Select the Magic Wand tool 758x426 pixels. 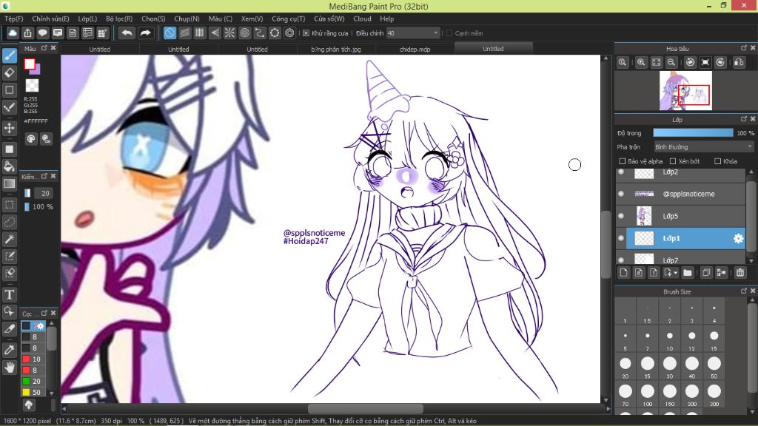click(9, 239)
